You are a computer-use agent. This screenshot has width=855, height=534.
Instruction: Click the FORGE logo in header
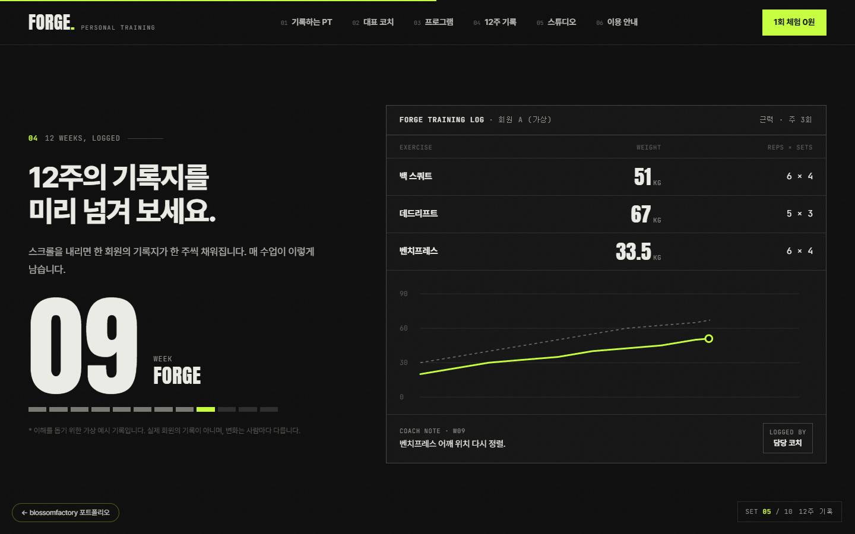52,23
